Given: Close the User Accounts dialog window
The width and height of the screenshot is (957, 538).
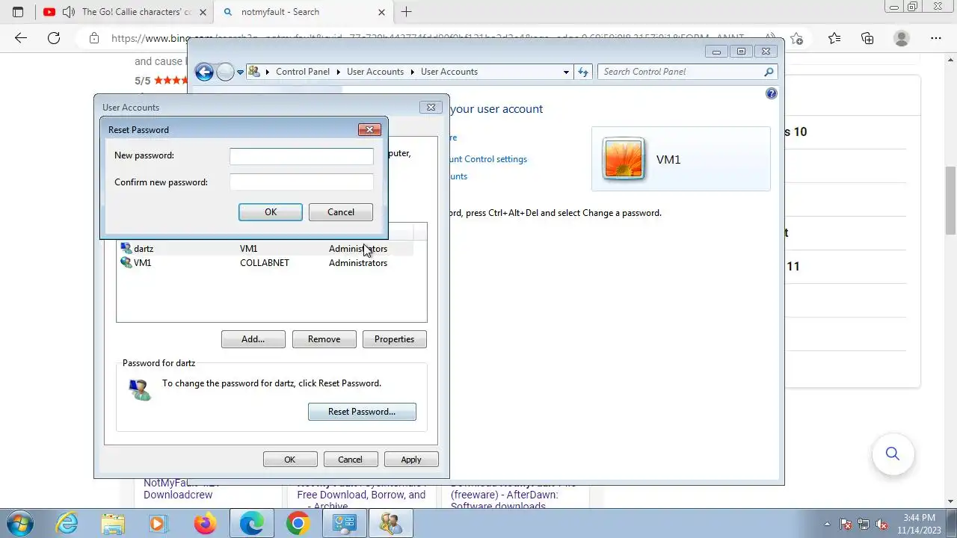Looking at the screenshot, I should pos(431,107).
